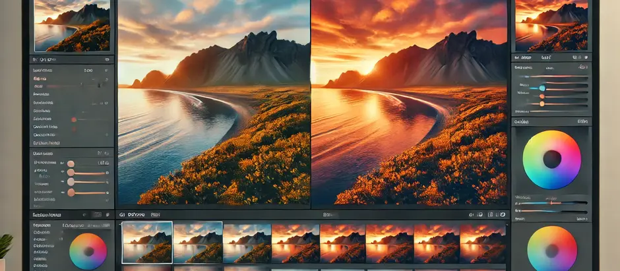Click the fourth of four orange sliders, left panel
This screenshot has width=620, height=271.
[86, 193]
